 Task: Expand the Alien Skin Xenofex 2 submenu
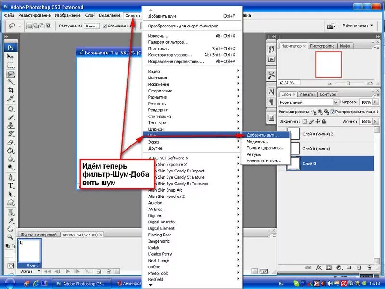tap(192, 197)
